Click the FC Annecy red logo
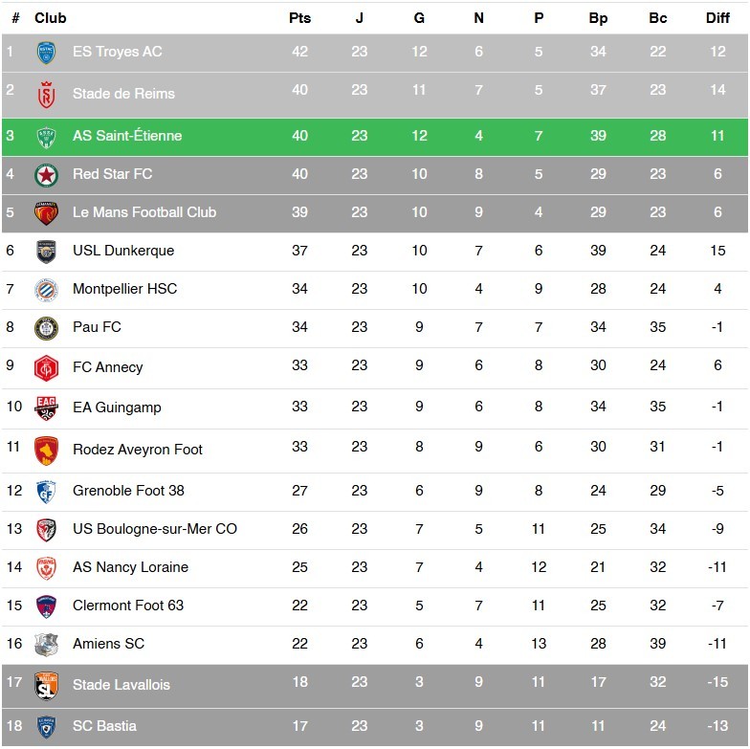This screenshot has height=749, width=750. (x=46, y=367)
